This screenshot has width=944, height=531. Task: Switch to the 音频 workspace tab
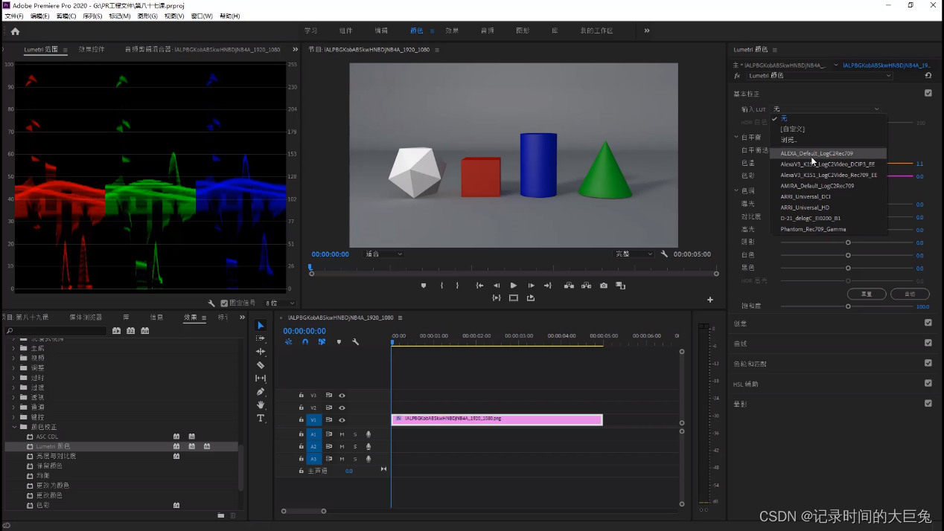coord(487,30)
